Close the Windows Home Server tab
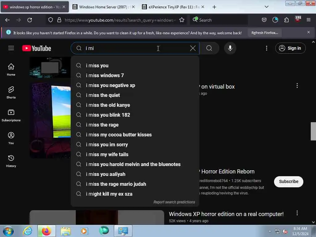 133,7
